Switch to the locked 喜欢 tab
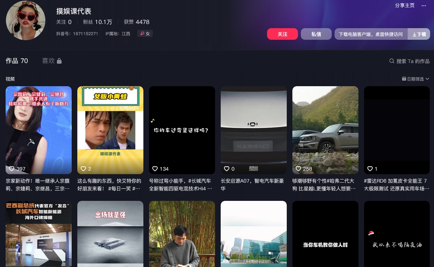Viewport: 434px width, 267px height. [x=52, y=61]
